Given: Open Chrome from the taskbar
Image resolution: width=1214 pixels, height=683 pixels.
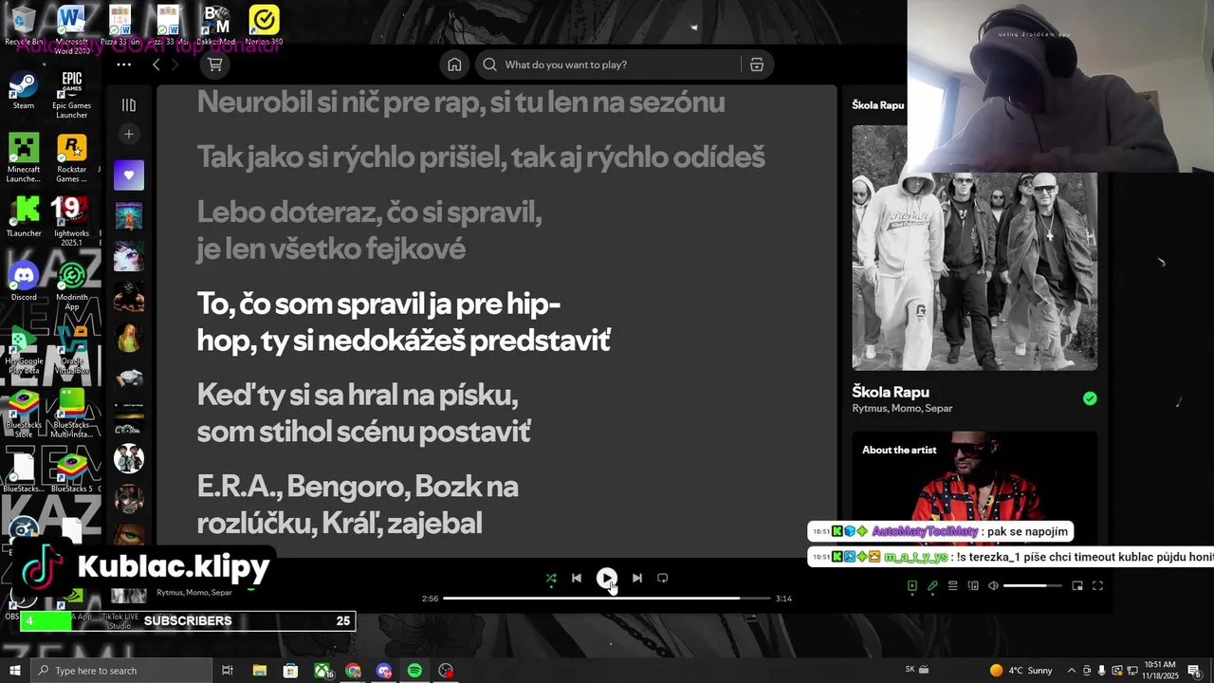Looking at the screenshot, I should point(353,671).
